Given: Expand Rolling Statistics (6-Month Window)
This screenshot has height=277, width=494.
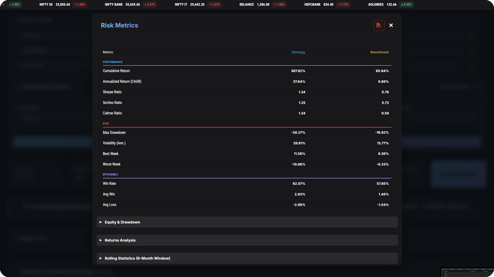Looking at the screenshot, I should point(247,258).
